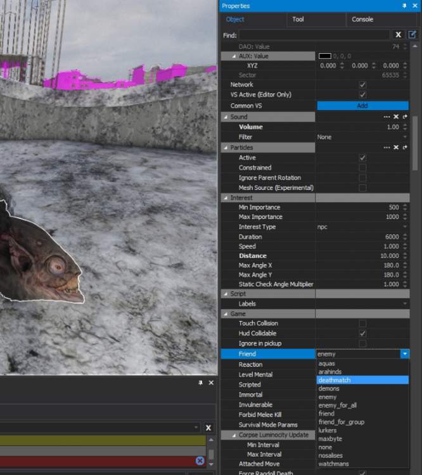Click the edit icon beside Find field

(x=412, y=35)
